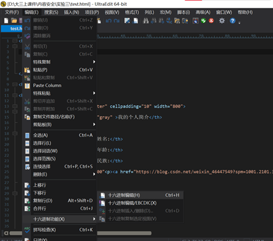Viewport: 273px width, 241px height.
Task: Click the Undo arrow in the toolbar
Action: coord(109,21)
